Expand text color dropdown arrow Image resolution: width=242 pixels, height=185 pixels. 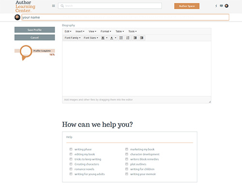pos(116,38)
